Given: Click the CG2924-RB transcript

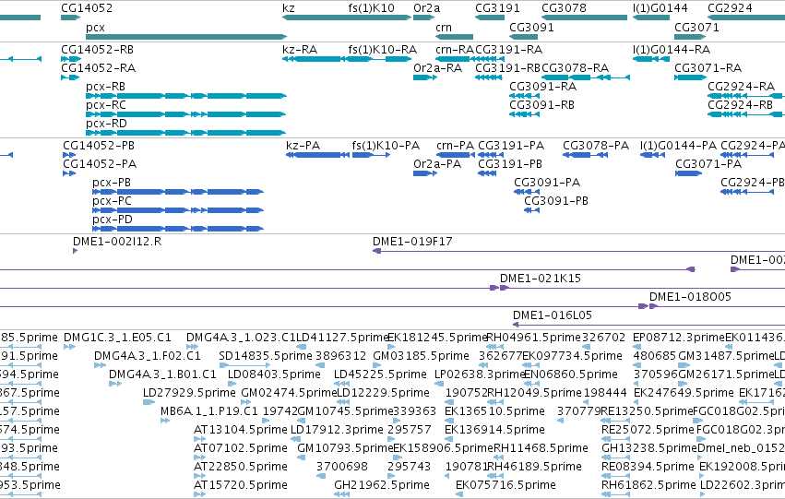Looking at the screenshot, I should coord(746,114).
